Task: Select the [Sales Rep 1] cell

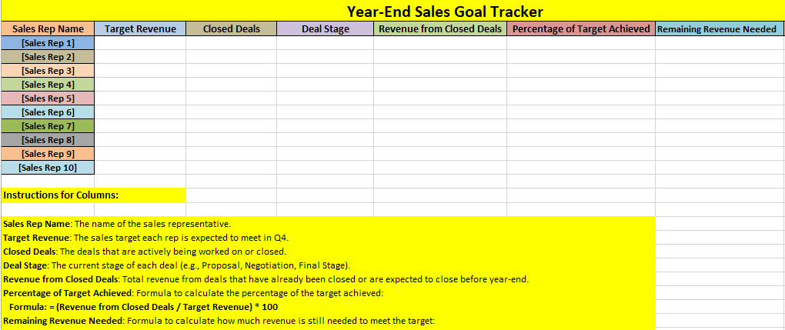Action: point(48,43)
